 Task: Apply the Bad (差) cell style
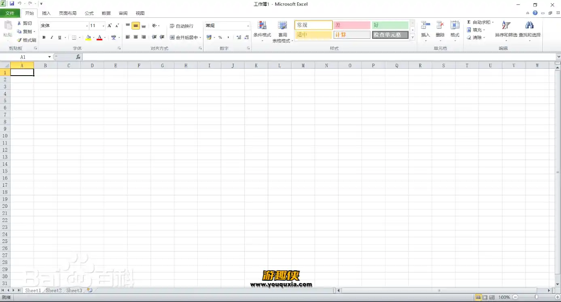tap(352, 25)
